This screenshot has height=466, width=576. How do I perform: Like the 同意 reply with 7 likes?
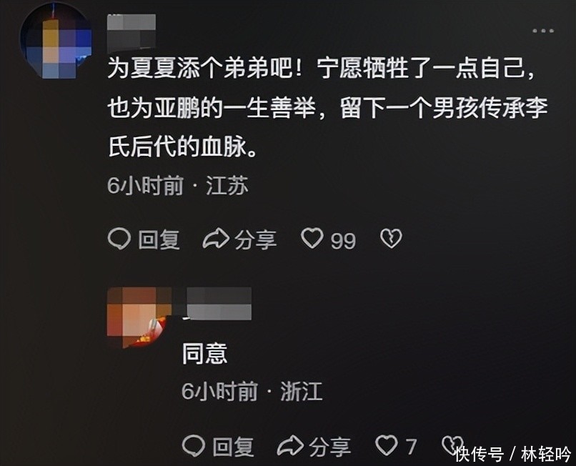387,445
